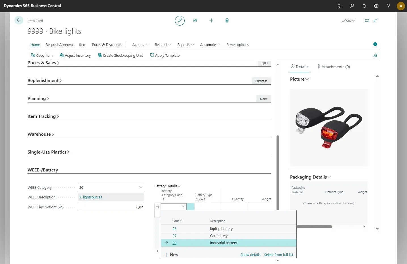Expand the Automate menu

[x=210, y=45]
